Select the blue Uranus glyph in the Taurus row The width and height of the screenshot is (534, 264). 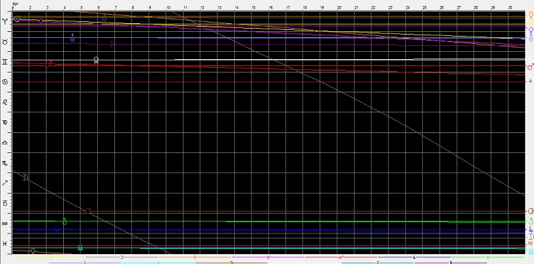click(x=72, y=38)
